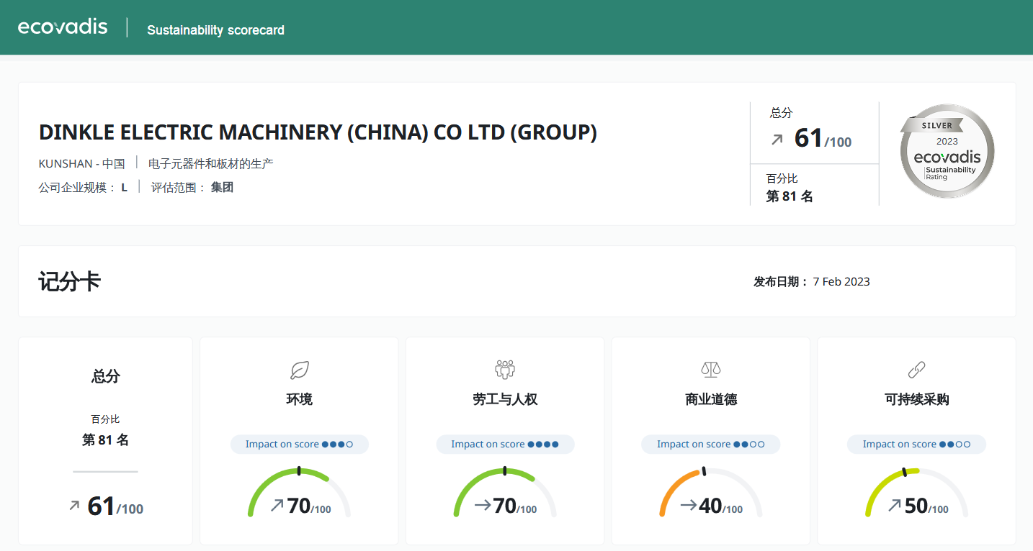Click the Impact on score pill under 环境
This screenshot has width=1033, height=551.
coord(300,444)
